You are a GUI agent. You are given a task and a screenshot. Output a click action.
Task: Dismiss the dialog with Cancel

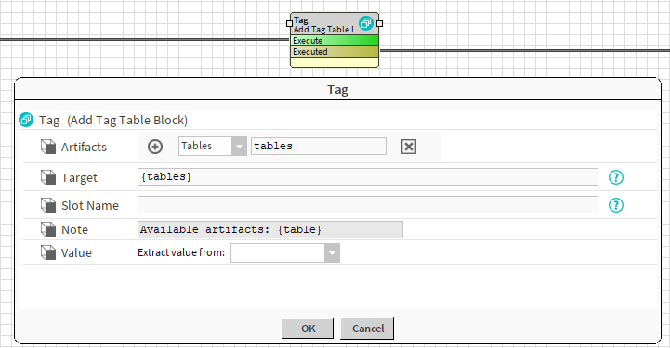point(367,329)
